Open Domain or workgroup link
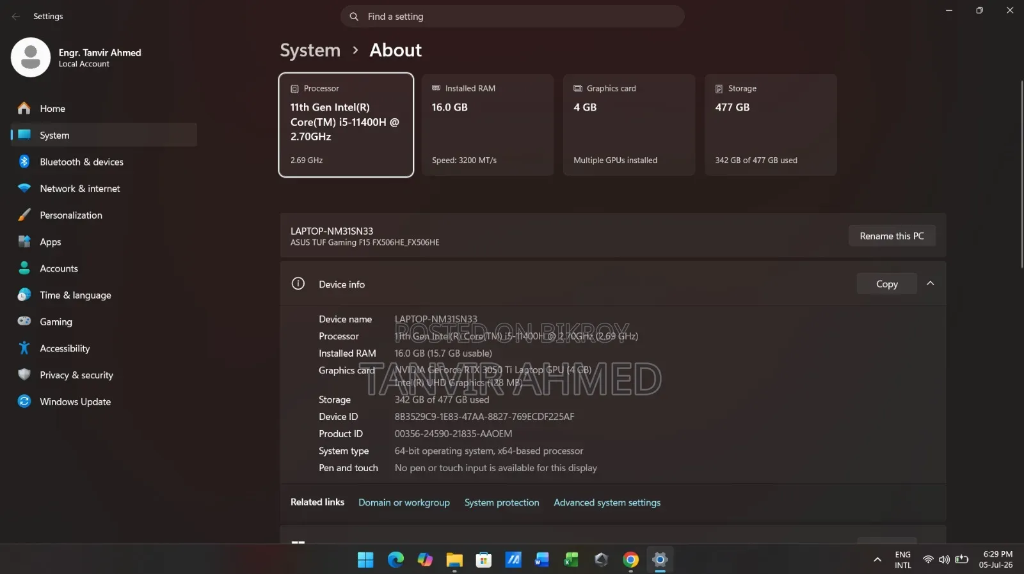This screenshot has width=1024, height=574. click(x=404, y=502)
